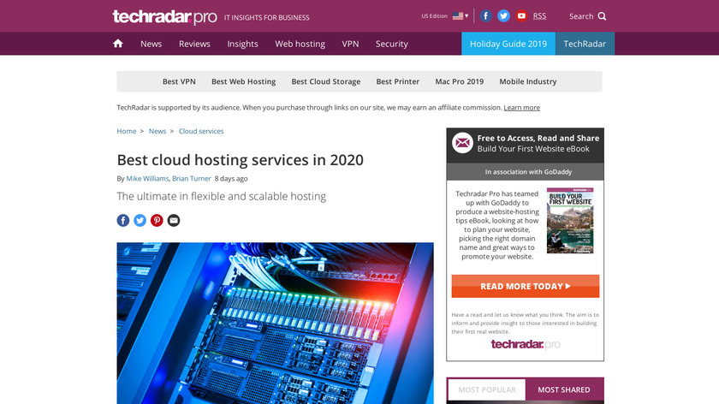This screenshot has width=719, height=404.
Task: Click 'In association with GoDaddy' banner
Action: 525,172
